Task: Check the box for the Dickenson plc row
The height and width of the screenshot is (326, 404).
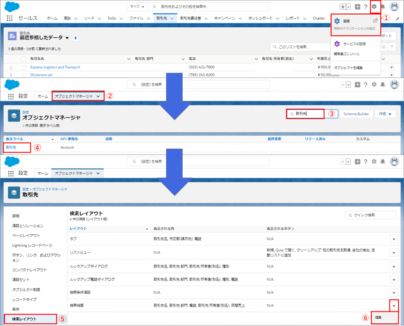Action: [24, 75]
